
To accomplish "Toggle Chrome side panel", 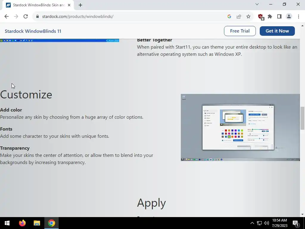I will tap(279, 17).
